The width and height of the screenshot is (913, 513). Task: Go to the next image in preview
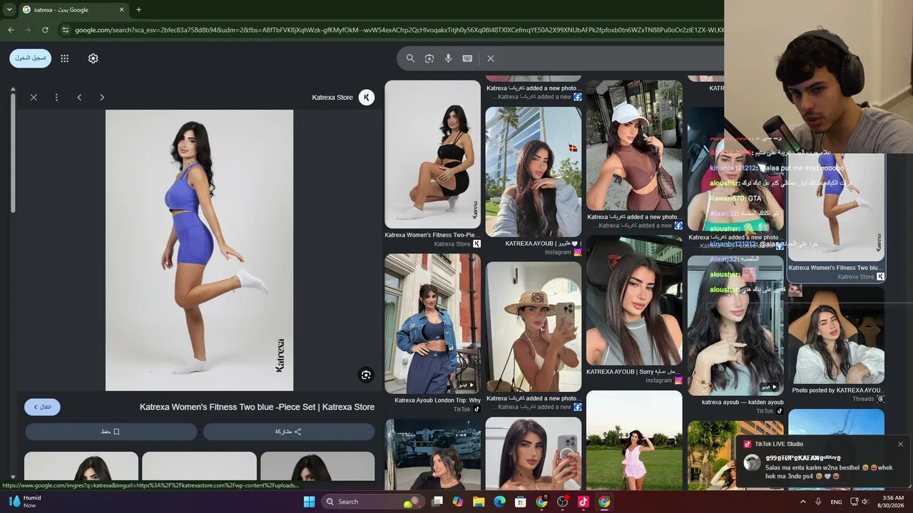point(102,98)
